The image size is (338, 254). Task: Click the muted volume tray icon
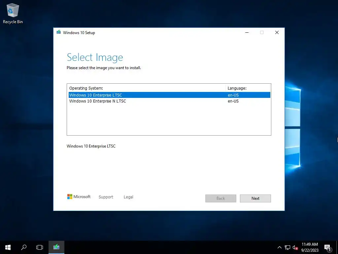pos(295,247)
